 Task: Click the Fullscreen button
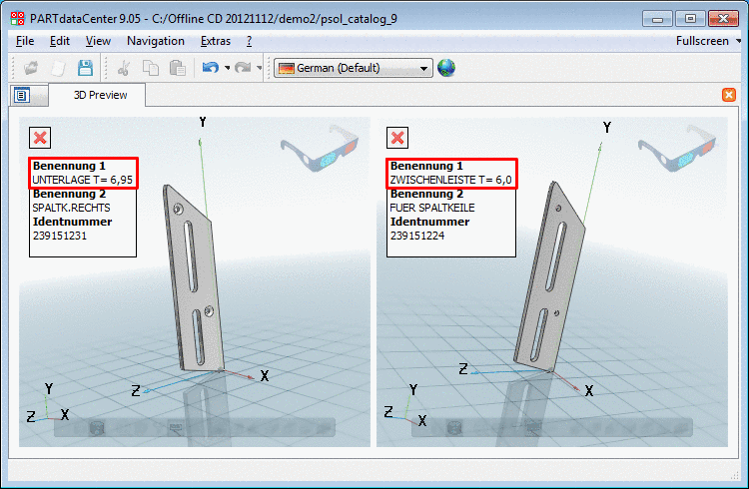pyautogui.click(x=702, y=41)
